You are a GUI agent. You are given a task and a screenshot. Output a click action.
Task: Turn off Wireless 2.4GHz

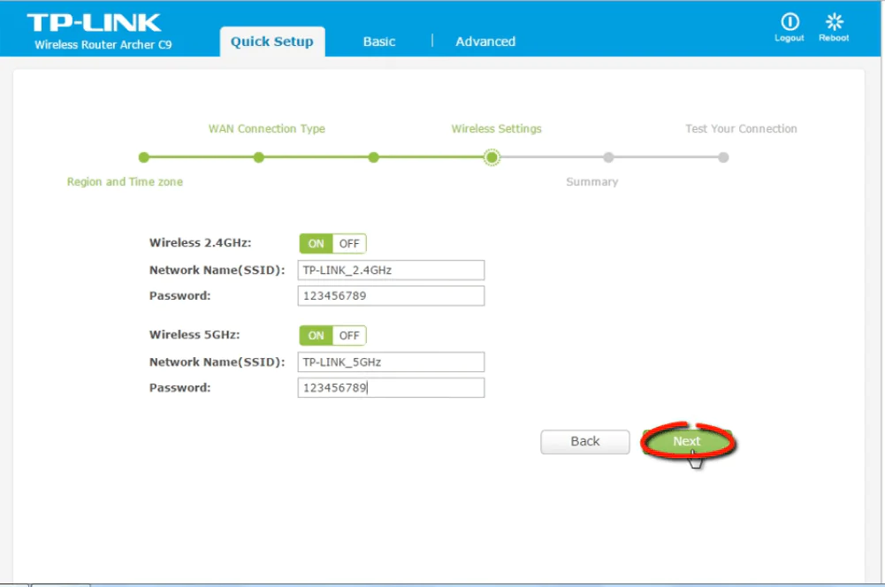pyautogui.click(x=349, y=243)
